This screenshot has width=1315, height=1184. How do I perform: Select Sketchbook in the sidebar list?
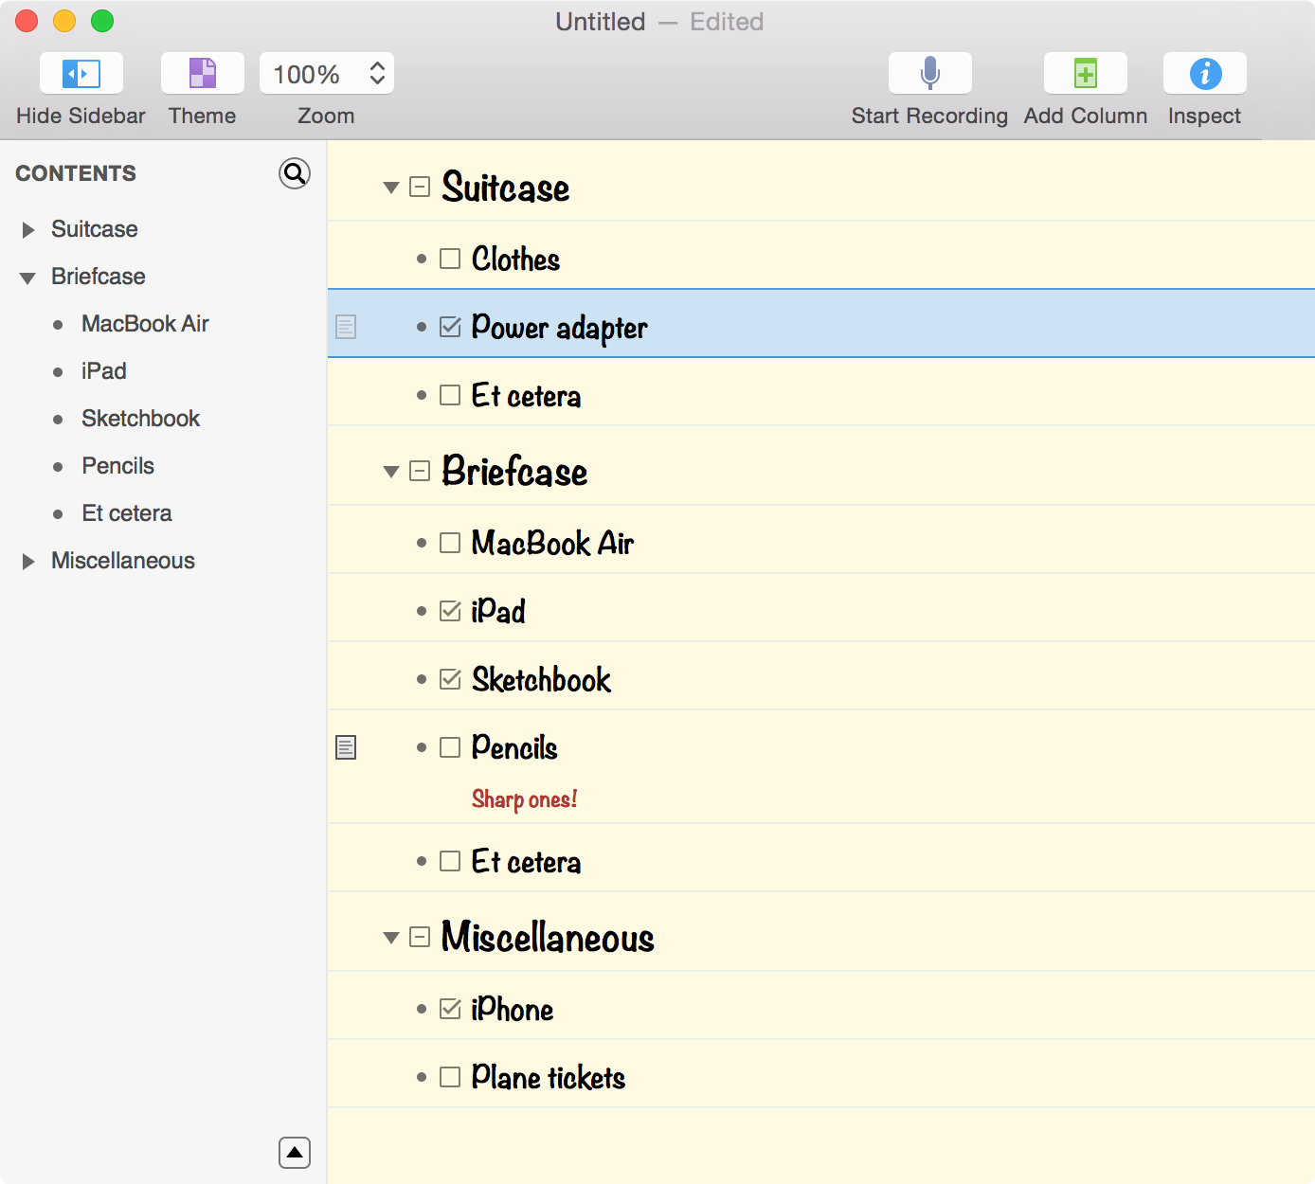(141, 419)
